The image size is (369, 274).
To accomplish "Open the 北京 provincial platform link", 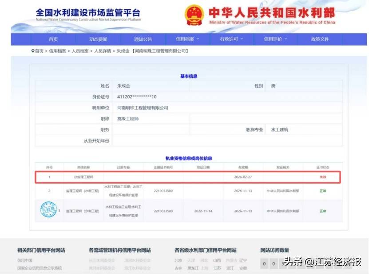I will coord(178,260).
